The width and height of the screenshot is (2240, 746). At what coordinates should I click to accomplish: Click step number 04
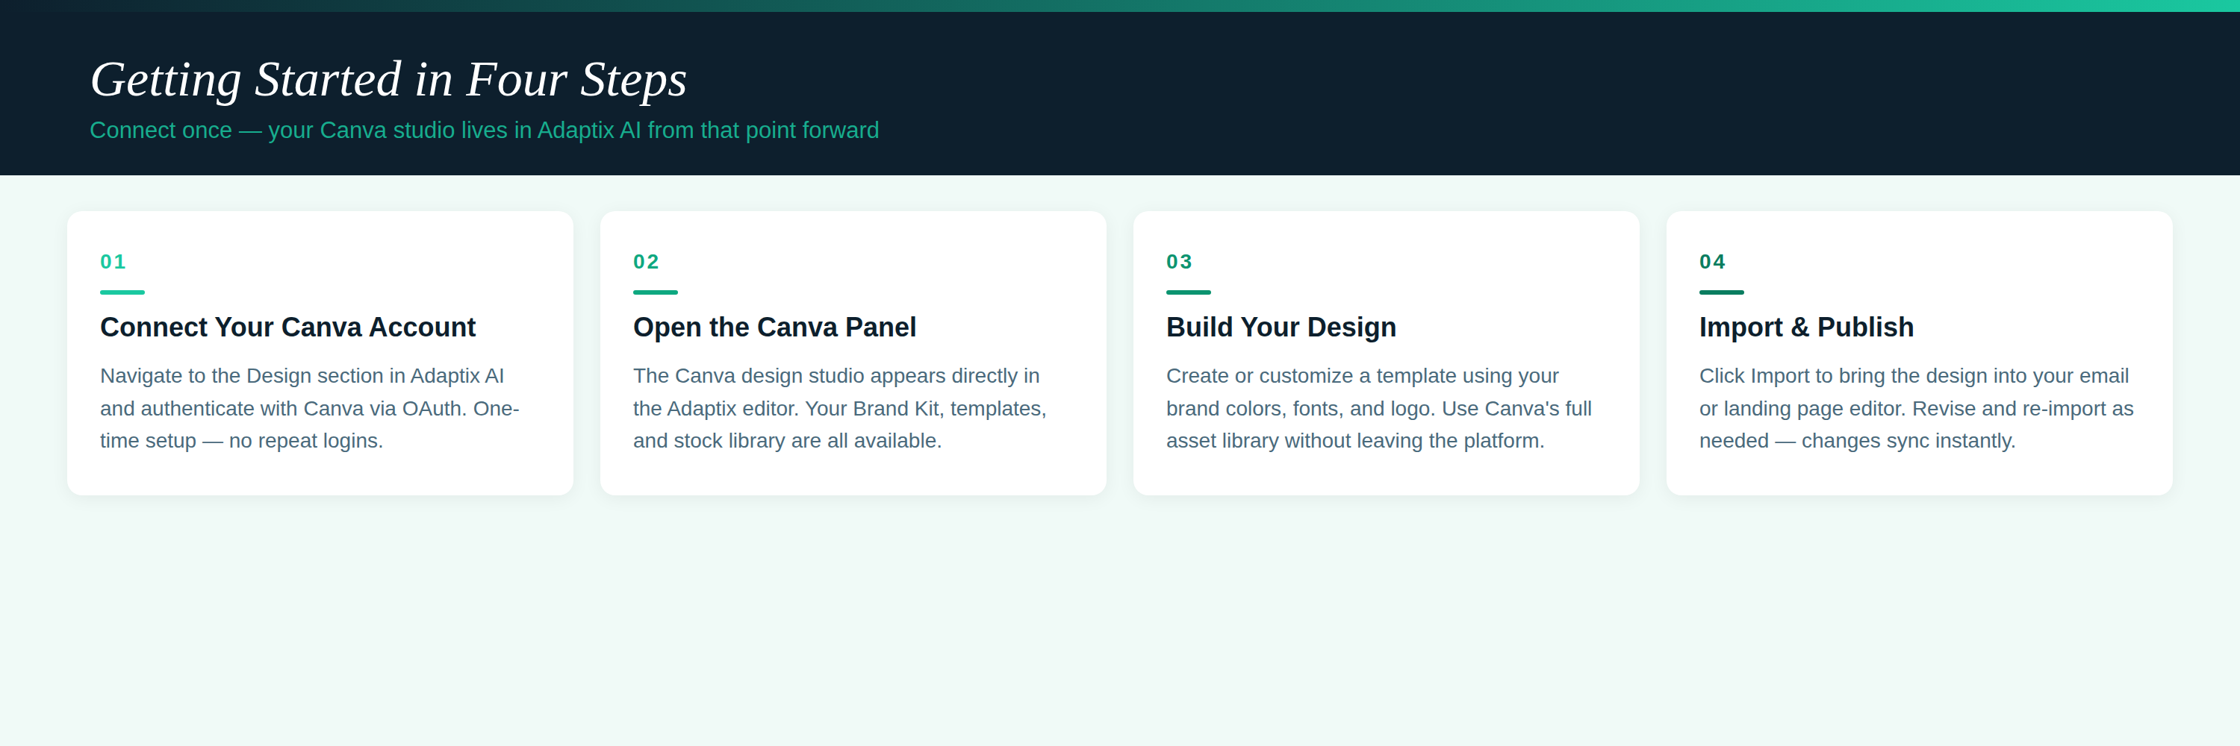pyautogui.click(x=1712, y=261)
